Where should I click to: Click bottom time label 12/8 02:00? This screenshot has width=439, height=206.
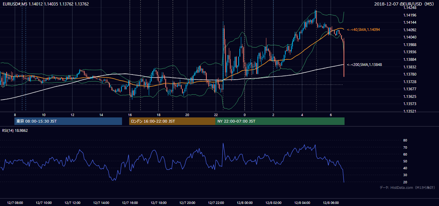click(x=273, y=203)
